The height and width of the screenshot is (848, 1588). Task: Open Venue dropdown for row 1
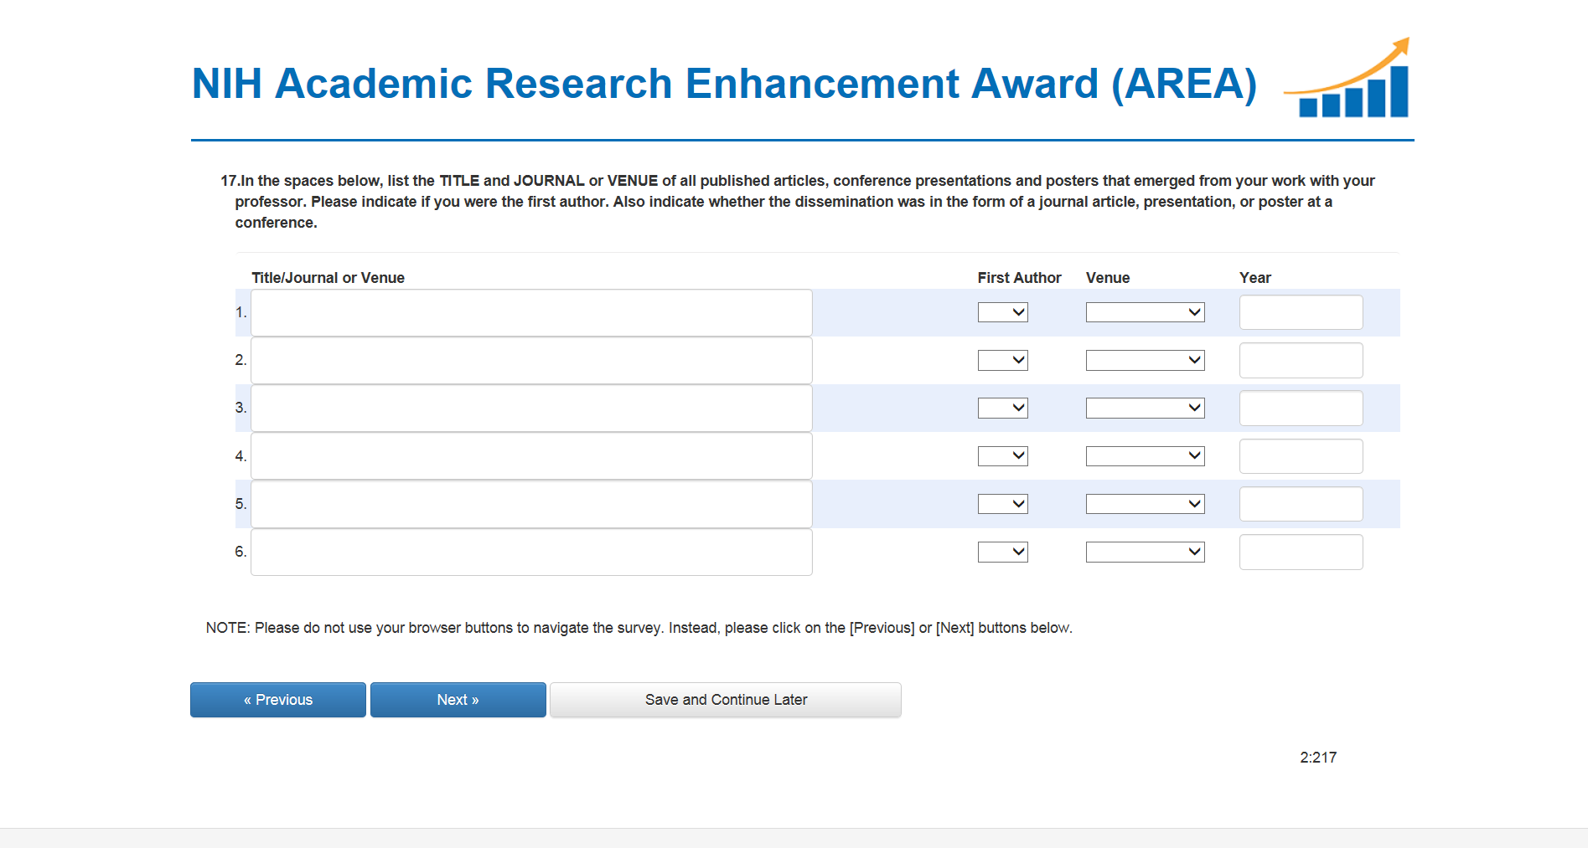click(x=1145, y=312)
